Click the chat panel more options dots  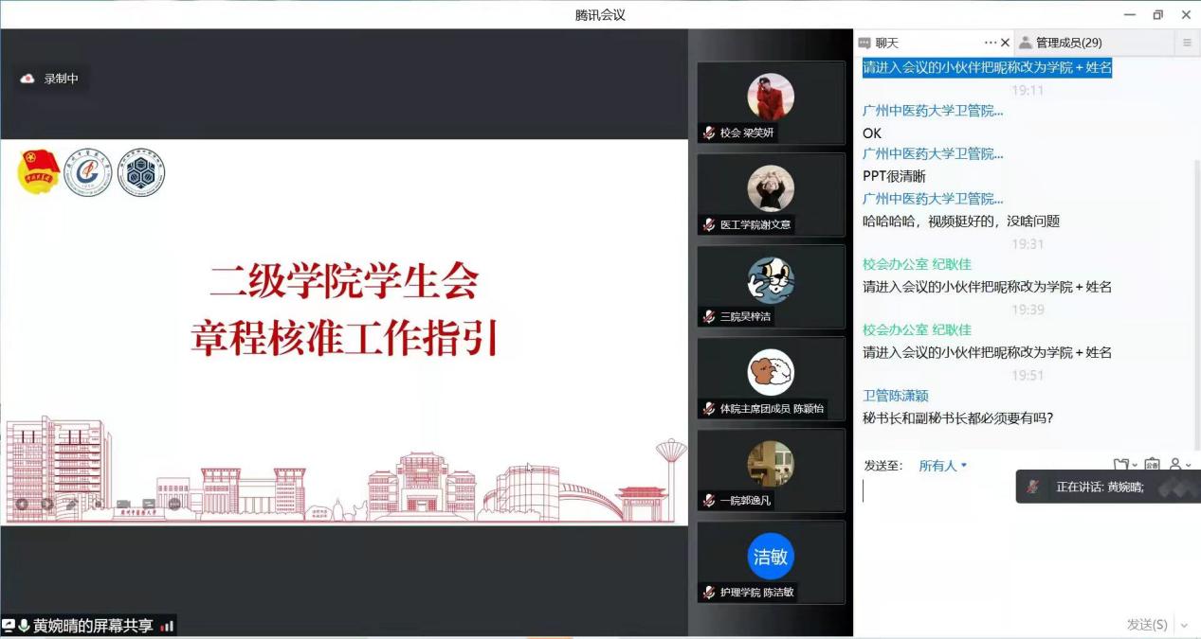[991, 43]
